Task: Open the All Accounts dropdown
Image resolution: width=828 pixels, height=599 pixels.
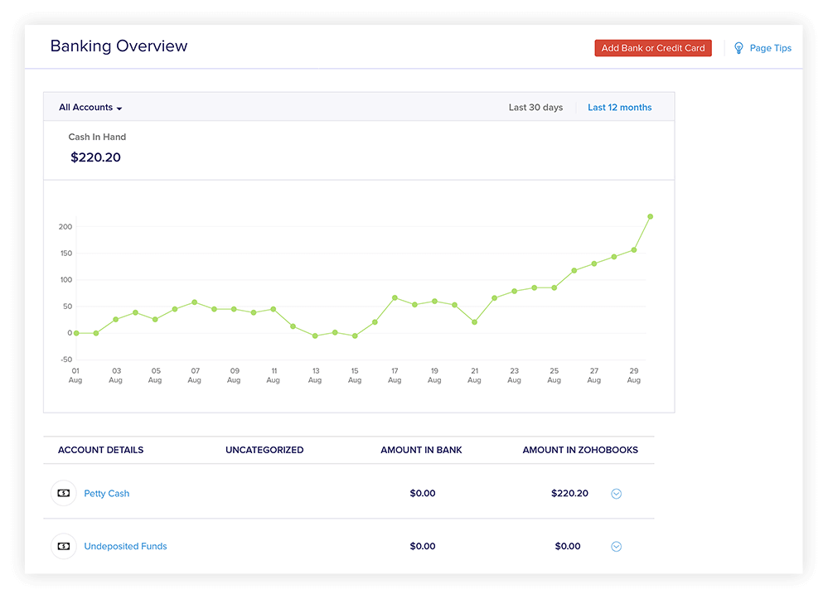Action: (x=90, y=107)
